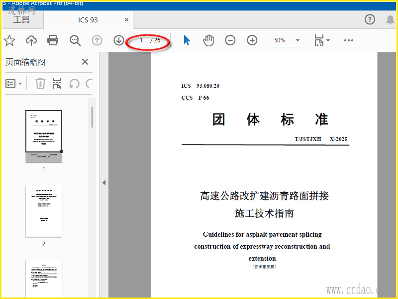Click the extract pages scissors icon
Viewport: 398px width, 299px height.
tap(57, 83)
